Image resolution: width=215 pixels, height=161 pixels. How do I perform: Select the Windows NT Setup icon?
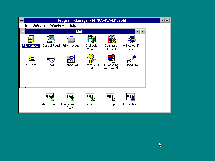pyautogui.click(x=132, y=39)
